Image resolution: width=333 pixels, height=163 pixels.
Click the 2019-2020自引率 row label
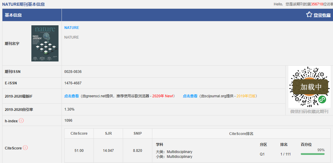coord(19,109)
